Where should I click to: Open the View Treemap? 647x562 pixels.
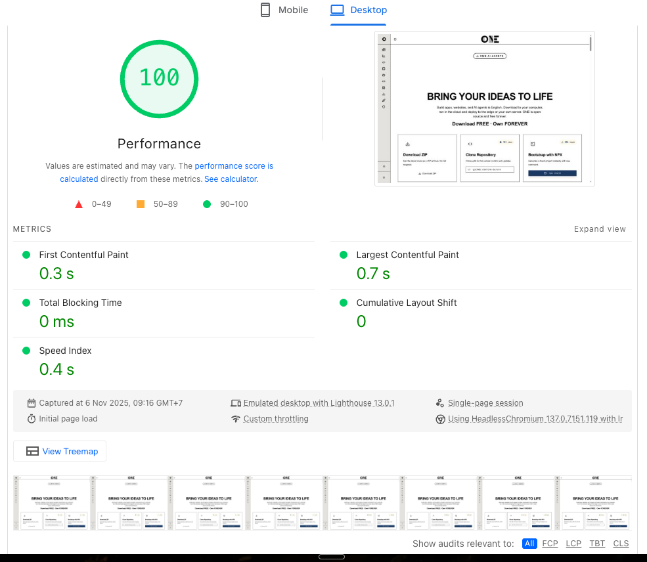click(x=59, y=451)
